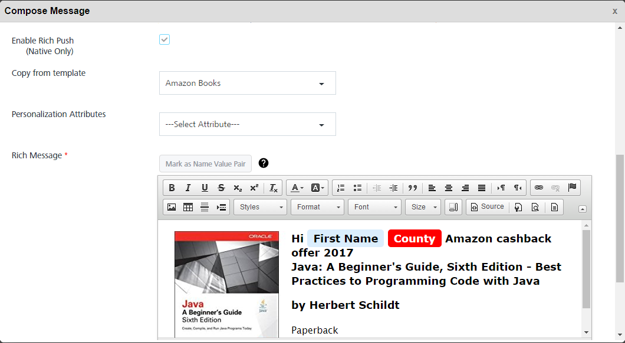Image resolution: width=625 pixels, height=343 pixels.
Task: Insert an anchor with the flag icon
Action: coord(572,188)
